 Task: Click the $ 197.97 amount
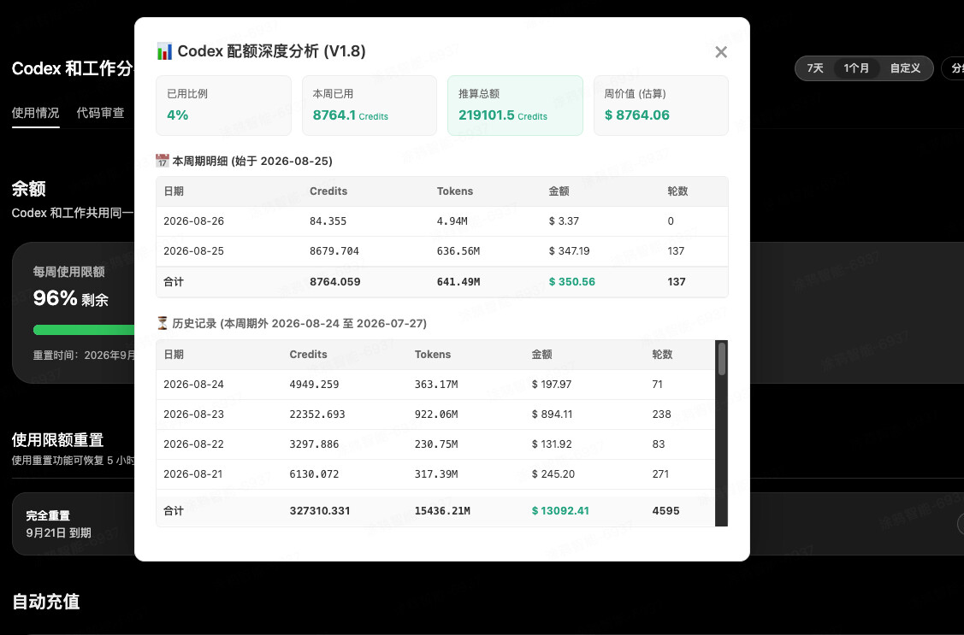pyautogui.click(x=552, y=385)
